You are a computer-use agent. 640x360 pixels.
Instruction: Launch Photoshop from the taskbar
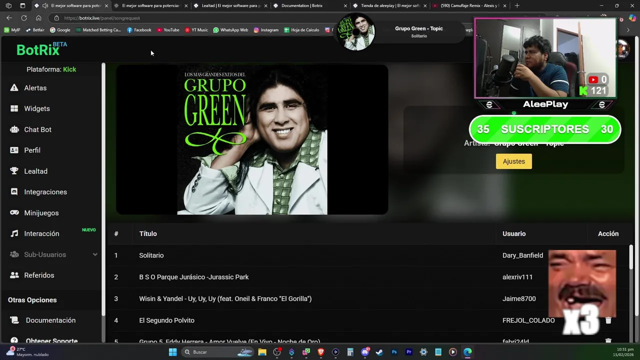[394, 352]
